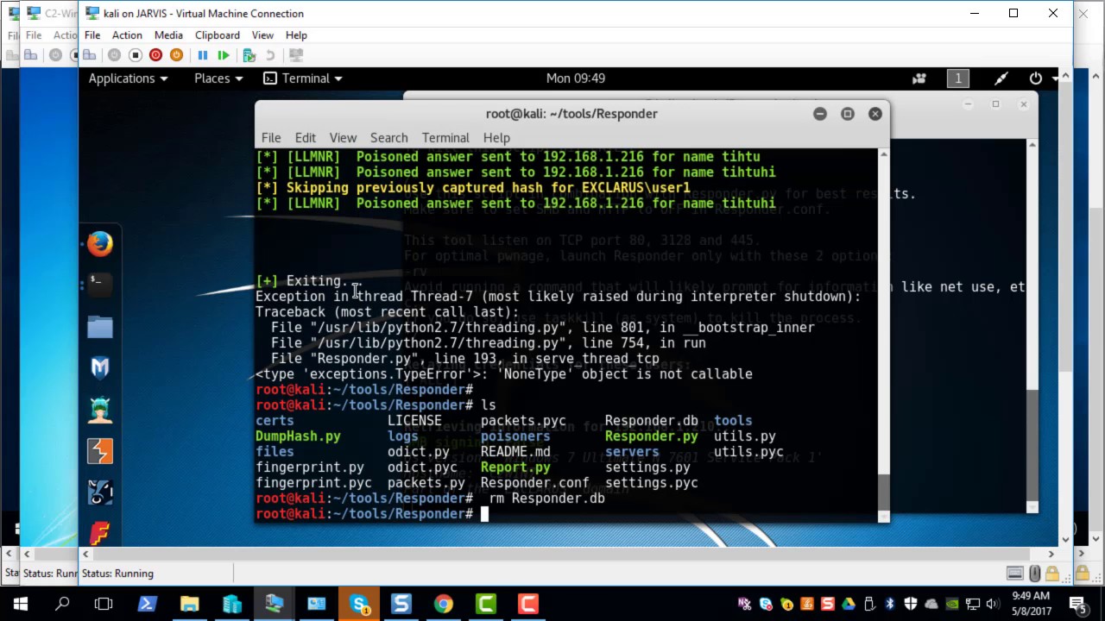Image resolution: width=1105 pixels, height=621 pixels.
Task: Close the root@kali Responder terminal window
Action: (875, 114)
